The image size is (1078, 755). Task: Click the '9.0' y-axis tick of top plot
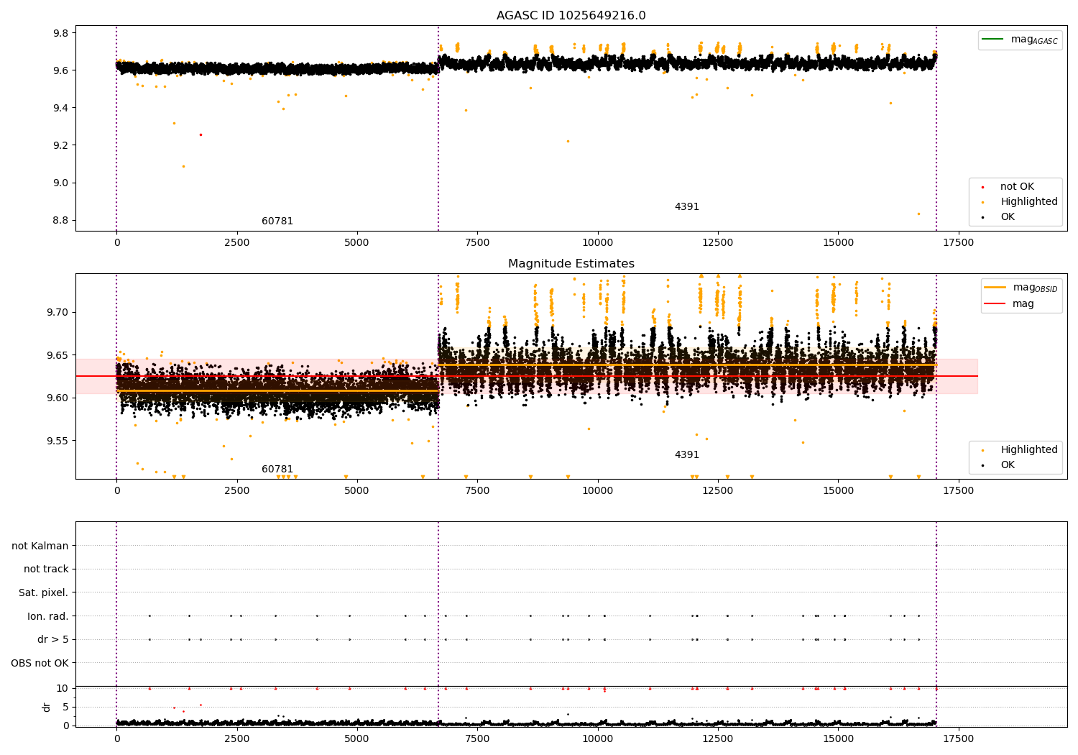60,183
